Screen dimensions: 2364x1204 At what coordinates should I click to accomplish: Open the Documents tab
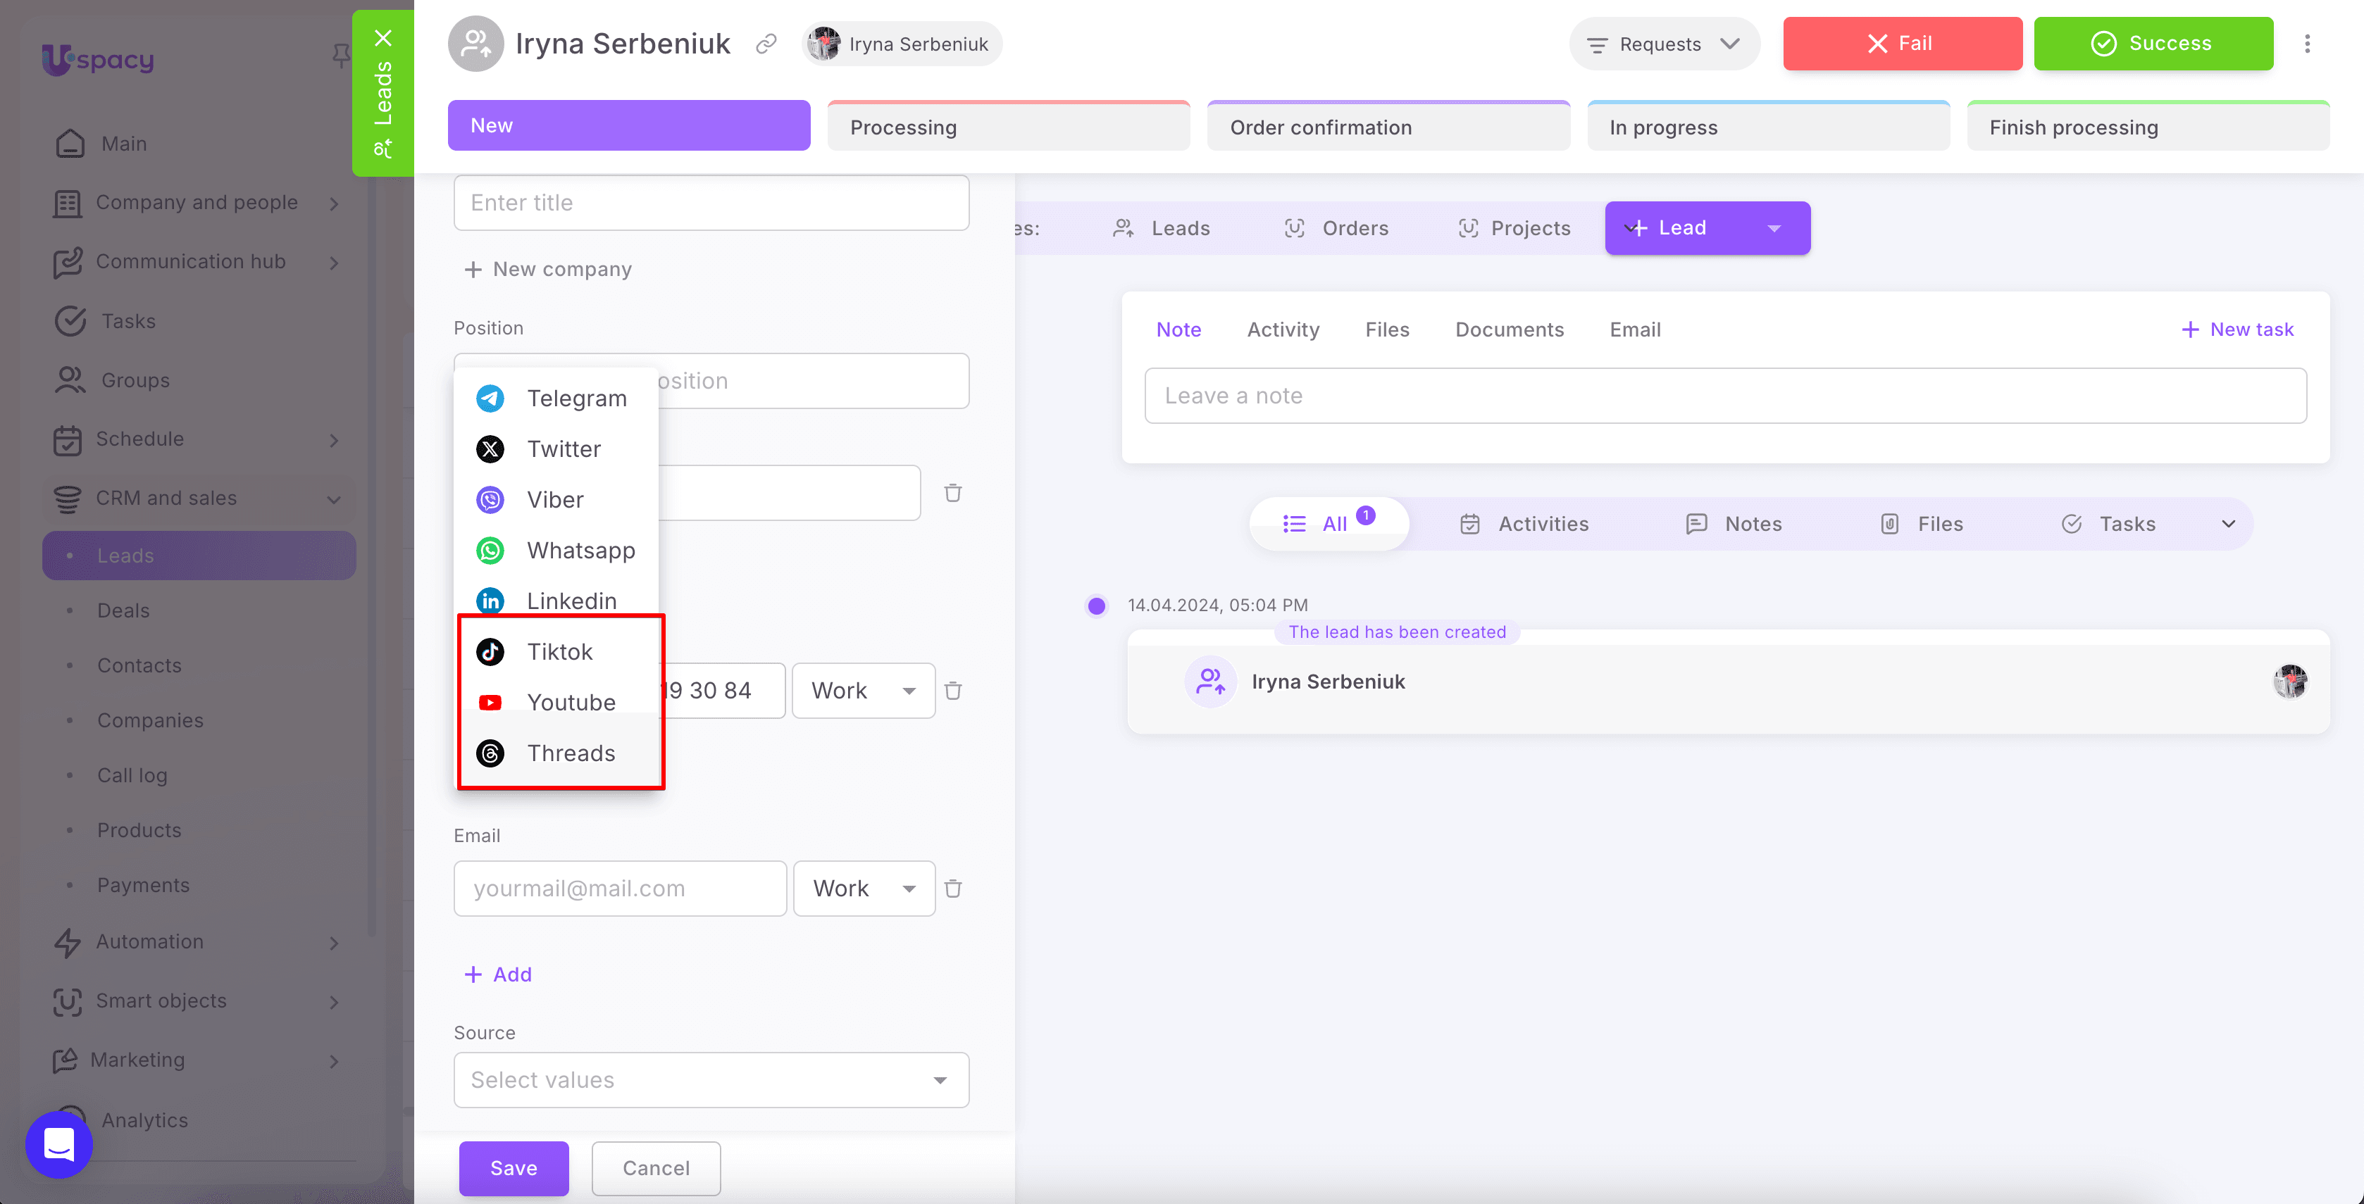[x=1510, y=330]
